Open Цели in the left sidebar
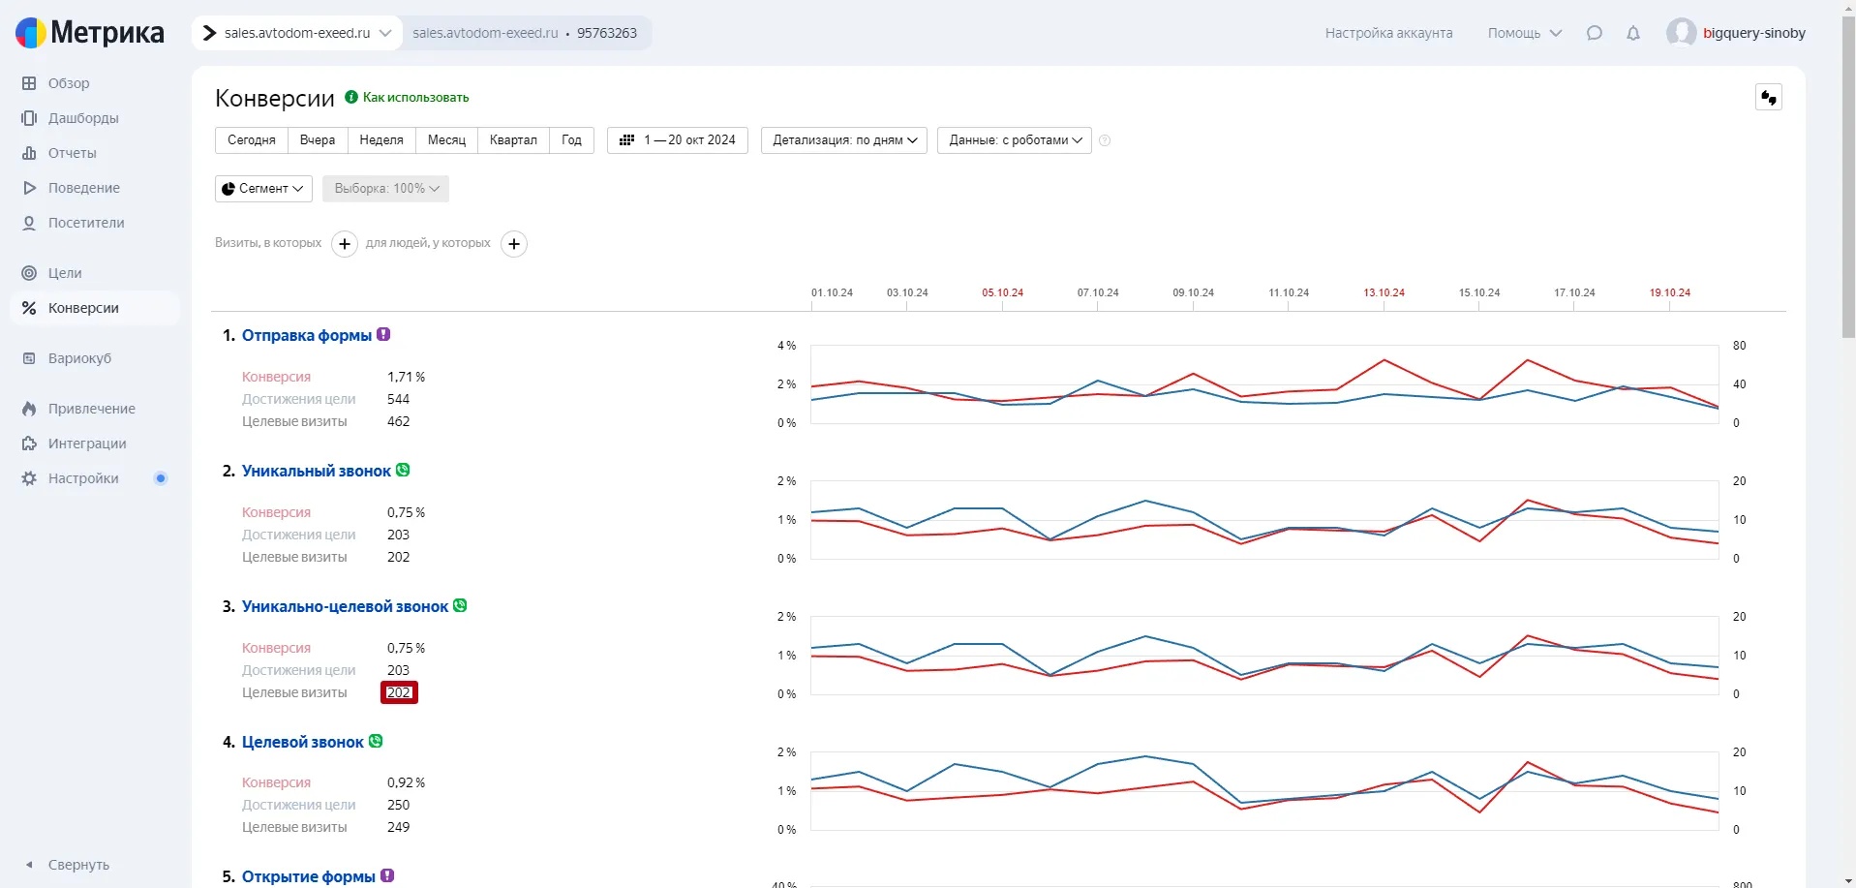This screenshot has height=888, width=1856. click(65, 273)
